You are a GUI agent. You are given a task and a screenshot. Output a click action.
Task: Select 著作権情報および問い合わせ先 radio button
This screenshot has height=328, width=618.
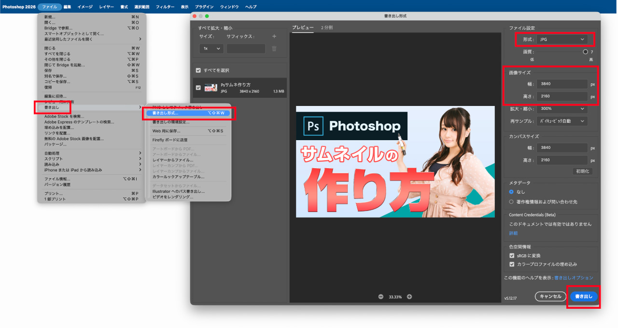(x=512, y=202)
